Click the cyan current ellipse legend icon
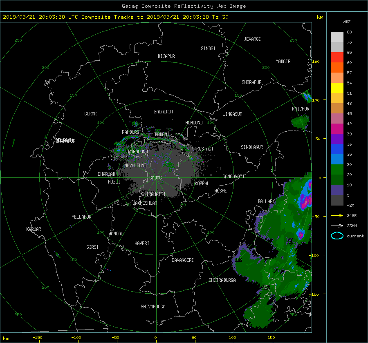 337,236
